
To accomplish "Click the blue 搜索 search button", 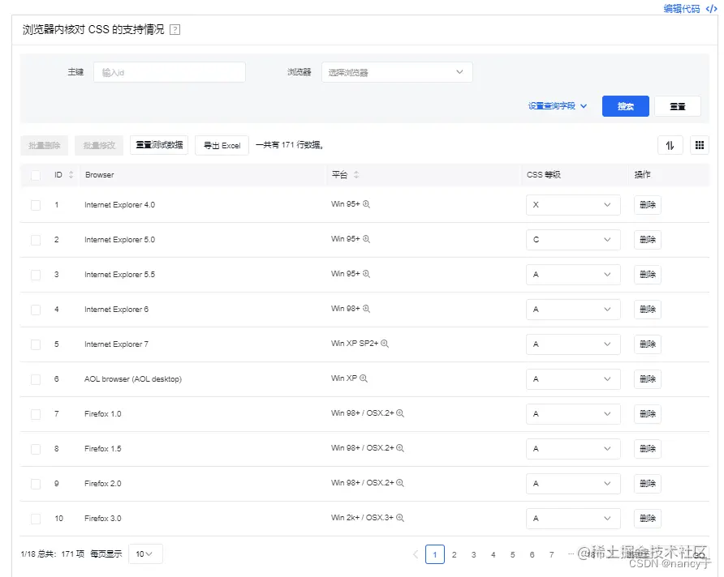I will point(626,106).
